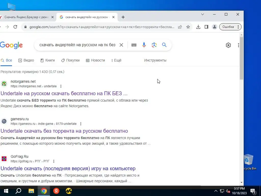This screenshot has height=196, width=261.
Task: Expand the Ещё filters menu
Action: [x=116, y=60]
